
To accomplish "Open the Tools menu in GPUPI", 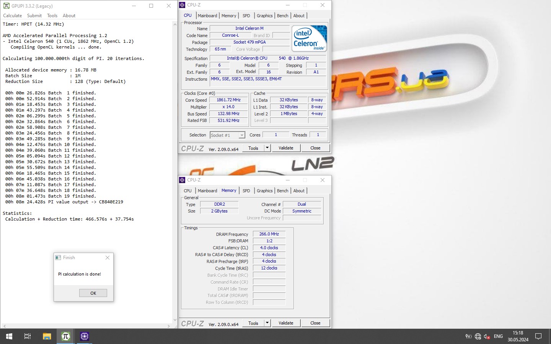I will point(52,16).
